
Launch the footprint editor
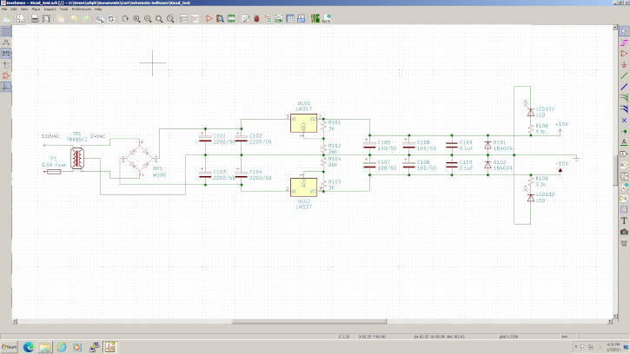(x=231, y=18)
